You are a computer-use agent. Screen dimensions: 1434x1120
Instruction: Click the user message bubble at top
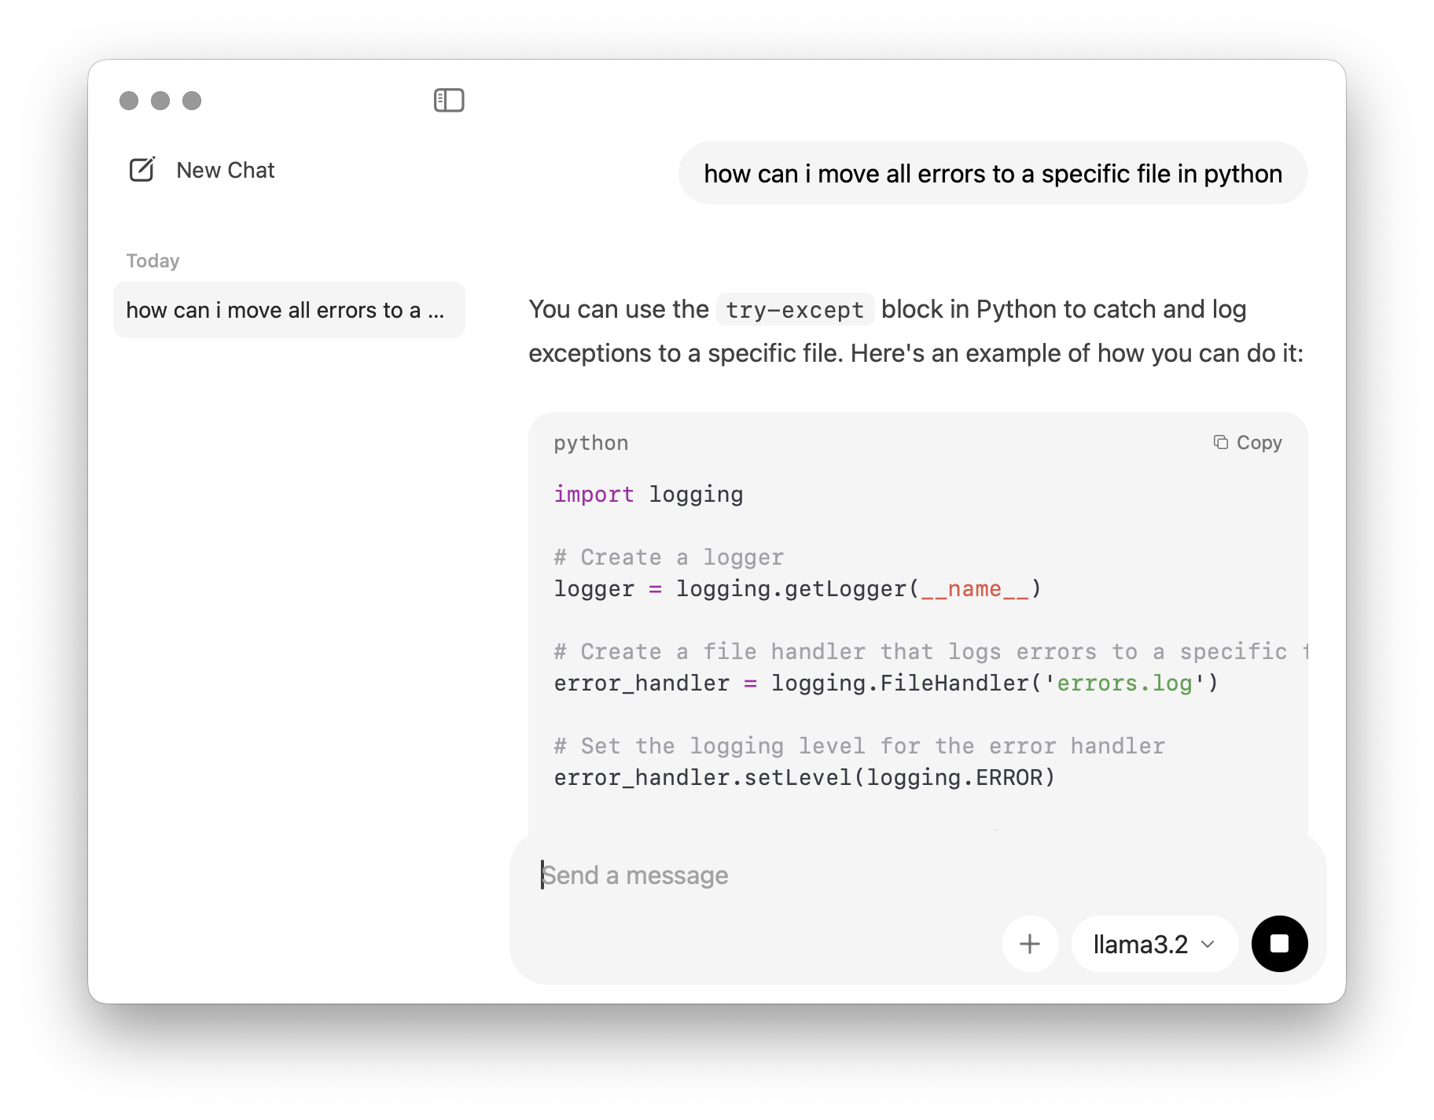(992, 174)
